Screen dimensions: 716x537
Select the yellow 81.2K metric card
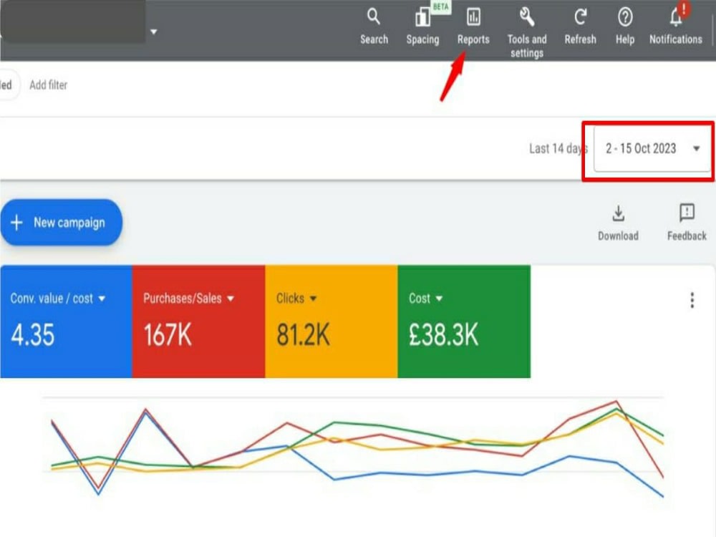pyautogui.click(x=332, y=321)
